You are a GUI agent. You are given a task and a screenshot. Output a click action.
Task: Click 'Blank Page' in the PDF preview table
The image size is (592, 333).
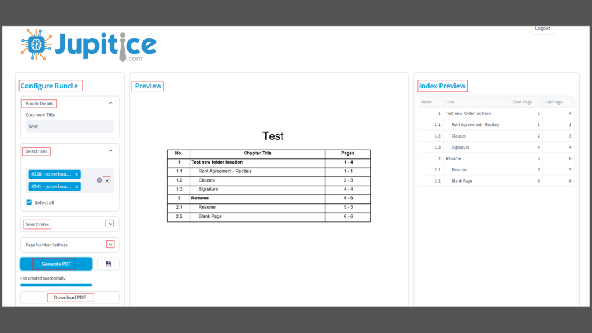click(210, 216)
